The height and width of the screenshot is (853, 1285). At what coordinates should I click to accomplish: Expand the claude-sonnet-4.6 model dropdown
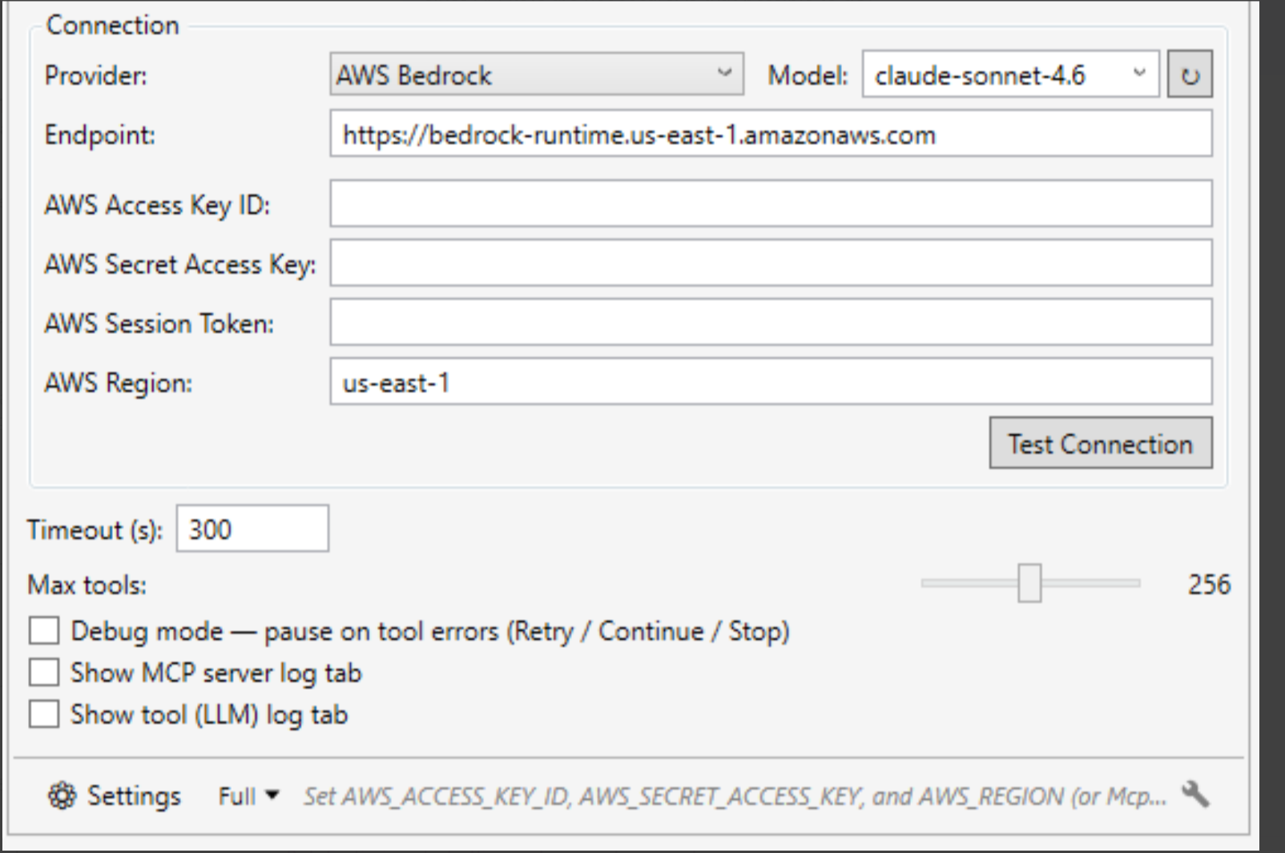1010,74
